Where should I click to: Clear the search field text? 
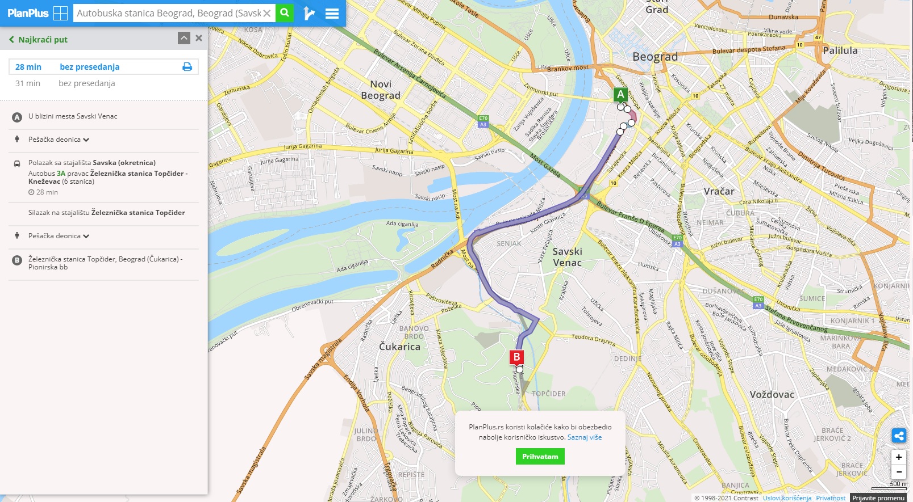pyautogui.click(x=267, y=13)
